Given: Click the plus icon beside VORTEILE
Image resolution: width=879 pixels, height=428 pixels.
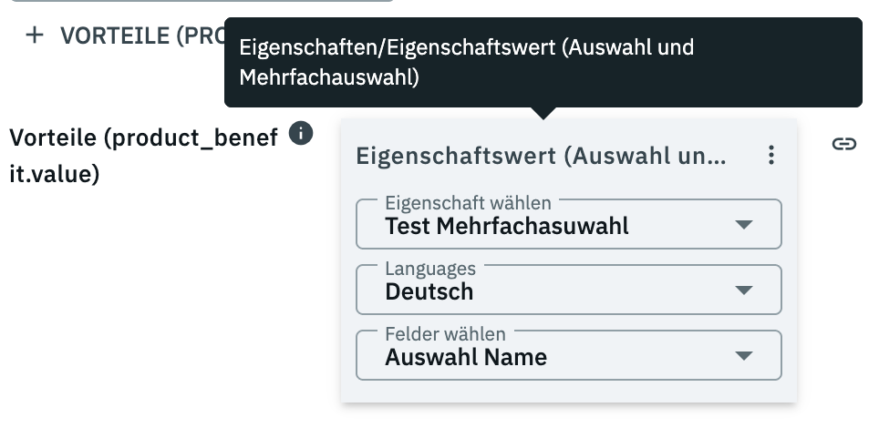Looking at the screenshot, I should pyautogui.click(x=36, y=36).
